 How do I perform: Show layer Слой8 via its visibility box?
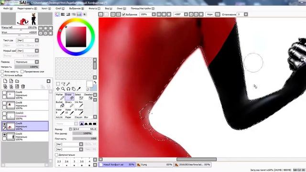coord(4,103)
